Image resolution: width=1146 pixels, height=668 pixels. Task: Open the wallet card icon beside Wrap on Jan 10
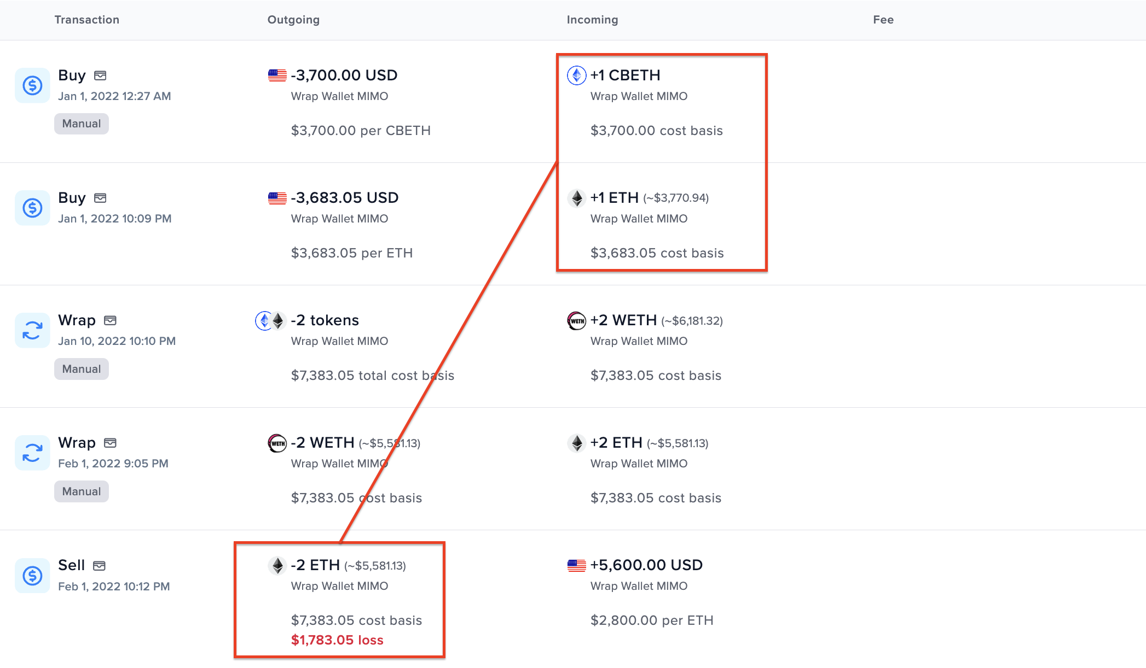110,320
